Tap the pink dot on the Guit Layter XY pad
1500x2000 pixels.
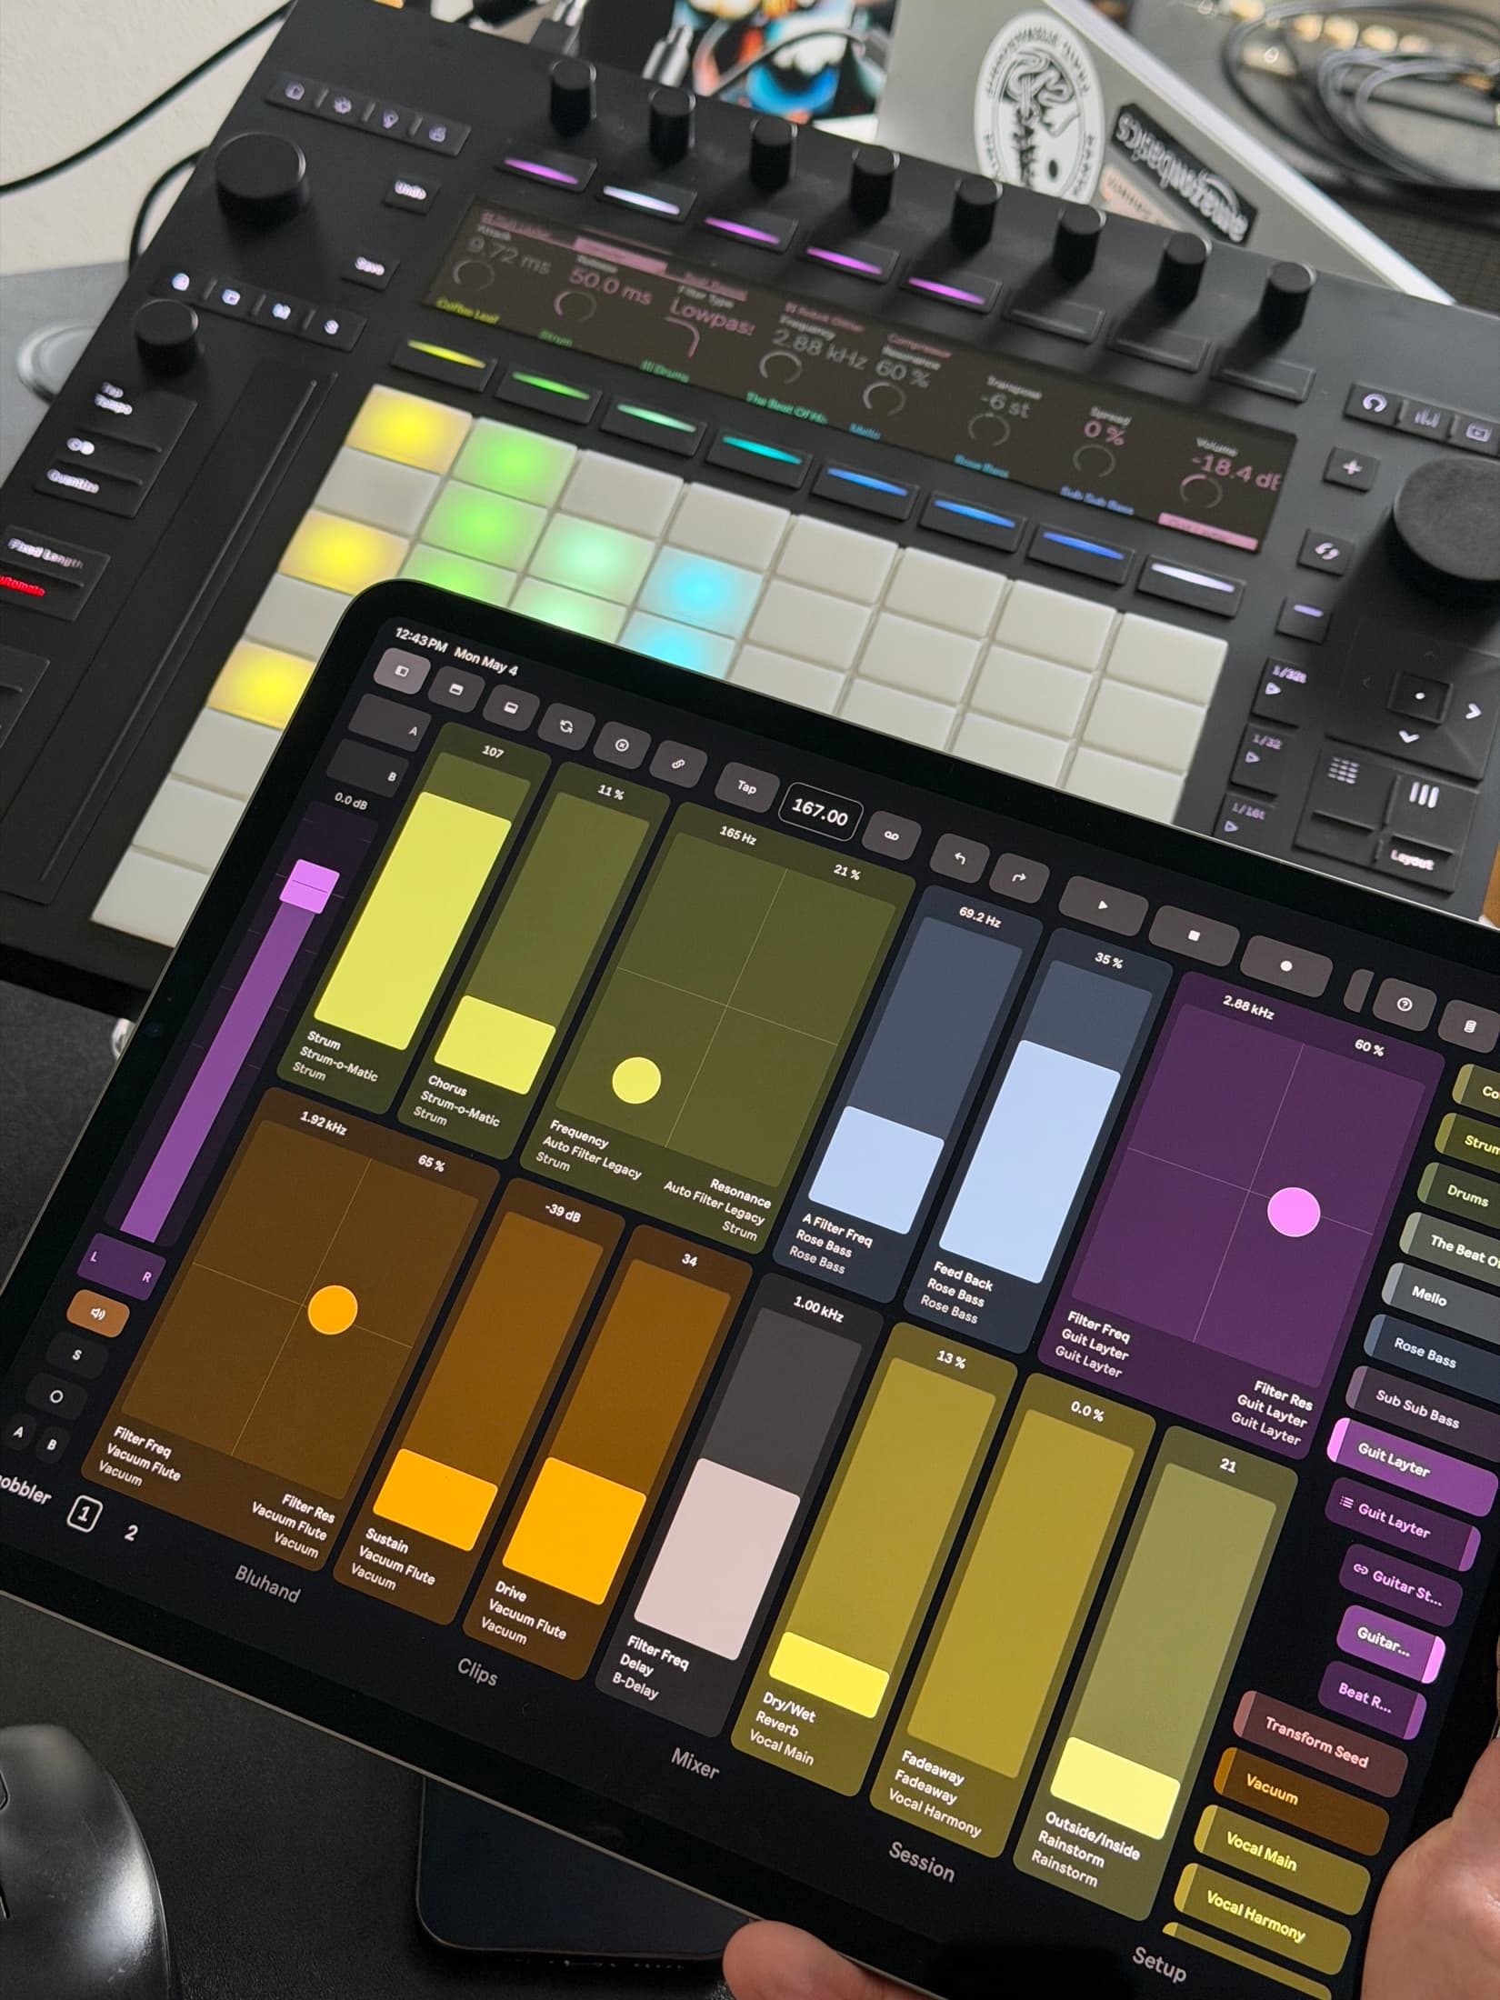click(1293, 1211)
